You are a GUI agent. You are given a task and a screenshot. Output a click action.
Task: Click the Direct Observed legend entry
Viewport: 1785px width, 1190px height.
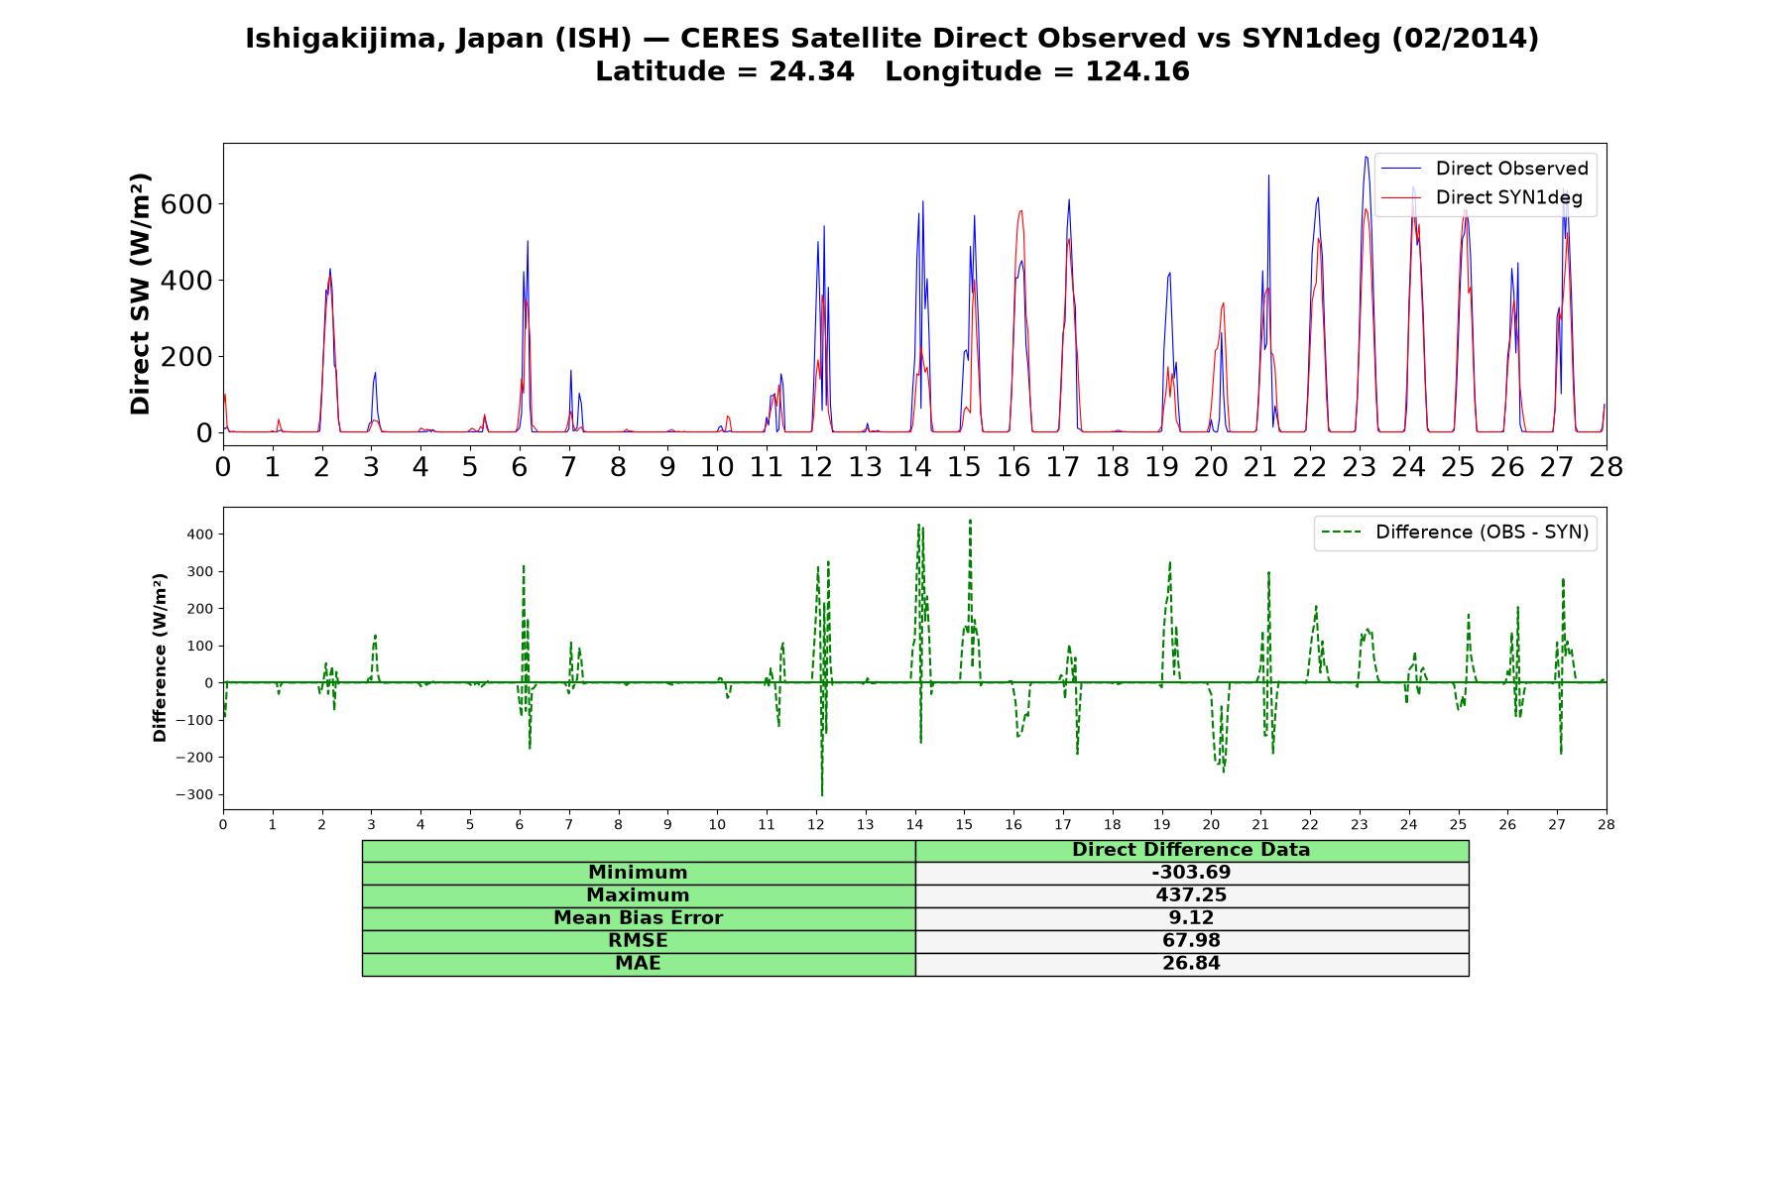point(1486,169)
